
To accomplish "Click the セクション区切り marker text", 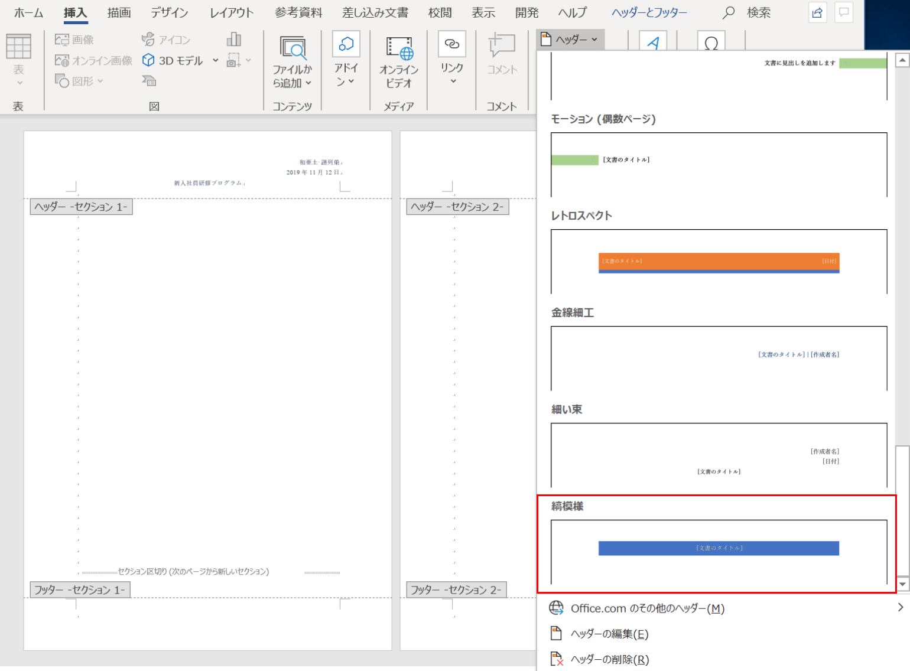I will click(193, 572).
